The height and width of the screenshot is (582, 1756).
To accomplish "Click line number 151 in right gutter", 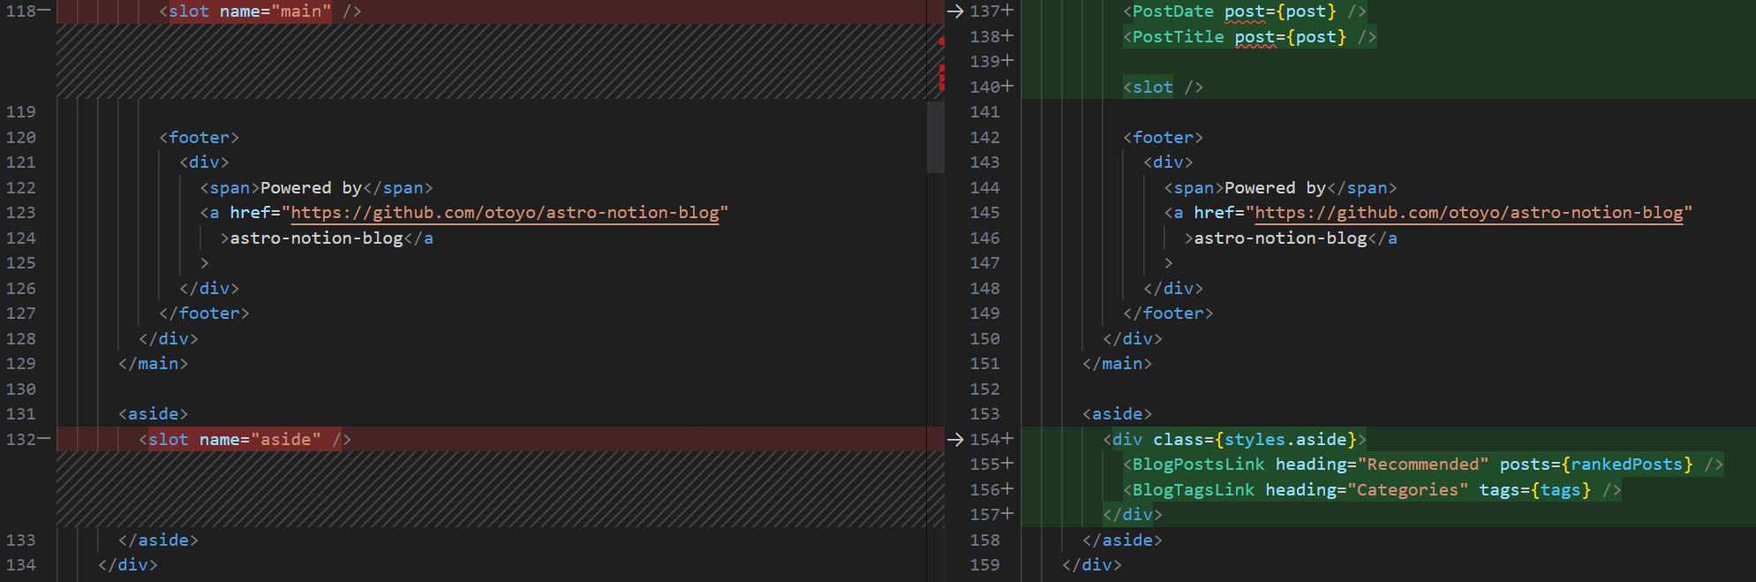I will click(984, 364).
